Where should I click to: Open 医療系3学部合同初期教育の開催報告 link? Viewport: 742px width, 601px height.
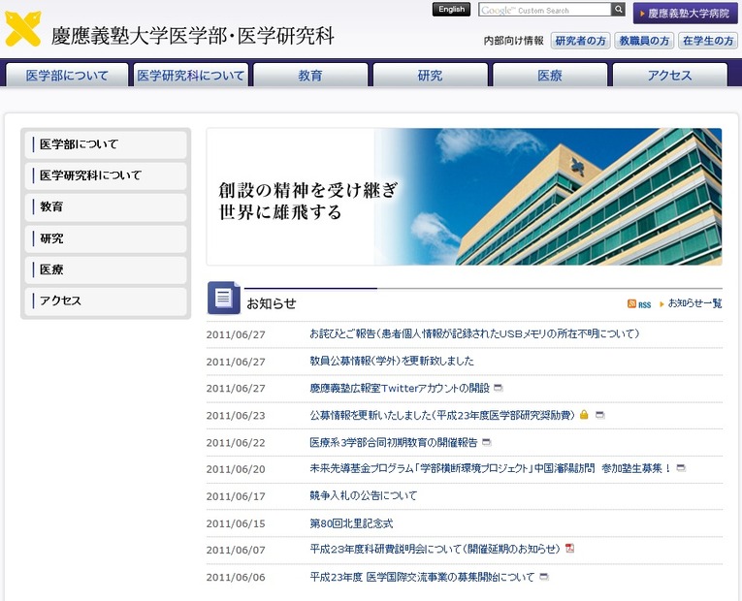coord(394,442)
